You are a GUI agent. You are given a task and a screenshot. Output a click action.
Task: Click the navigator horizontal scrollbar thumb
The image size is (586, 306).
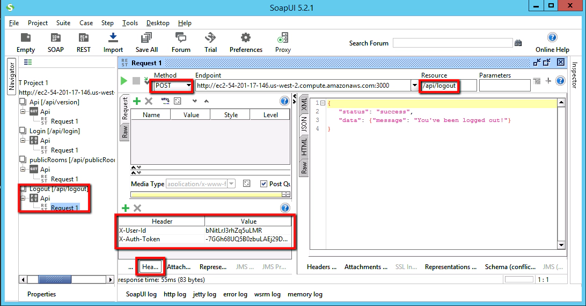click(55, 279)
